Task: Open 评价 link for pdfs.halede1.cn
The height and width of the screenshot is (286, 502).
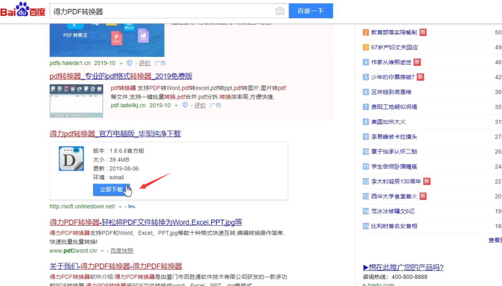Action: (145, 63)
